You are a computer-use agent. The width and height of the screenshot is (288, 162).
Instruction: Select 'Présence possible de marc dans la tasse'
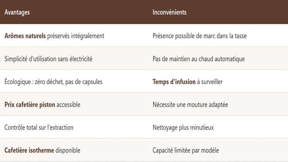(x=199, y=36)
